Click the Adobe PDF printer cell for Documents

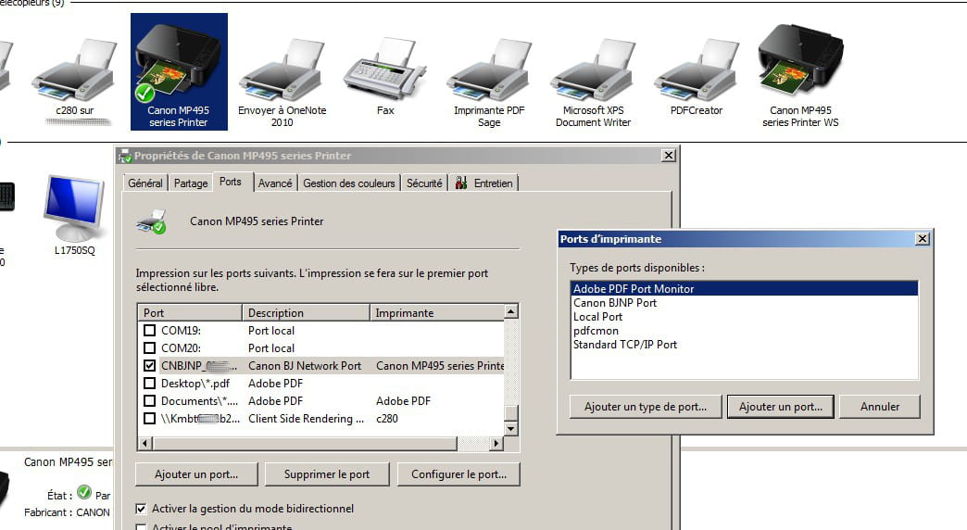(x=403, y=400)
